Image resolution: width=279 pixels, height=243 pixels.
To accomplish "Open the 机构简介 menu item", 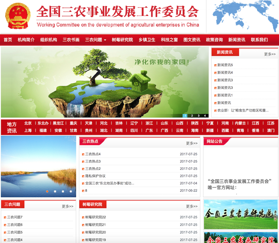I will pyautogui.click(x=26, y=40).
